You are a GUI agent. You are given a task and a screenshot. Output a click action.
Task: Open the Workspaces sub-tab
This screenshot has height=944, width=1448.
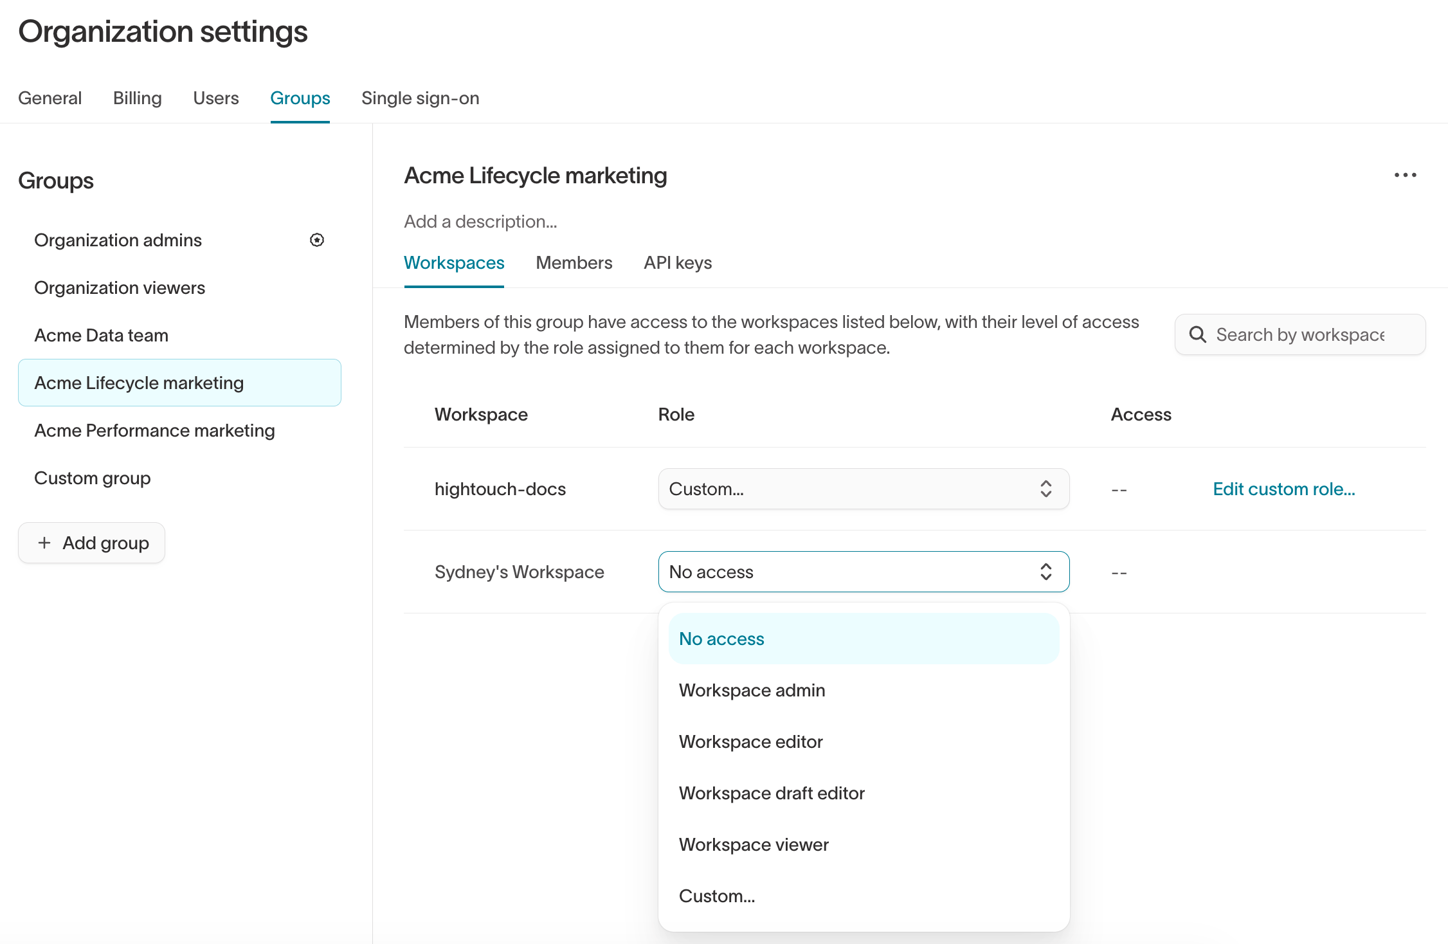(454, 262)
